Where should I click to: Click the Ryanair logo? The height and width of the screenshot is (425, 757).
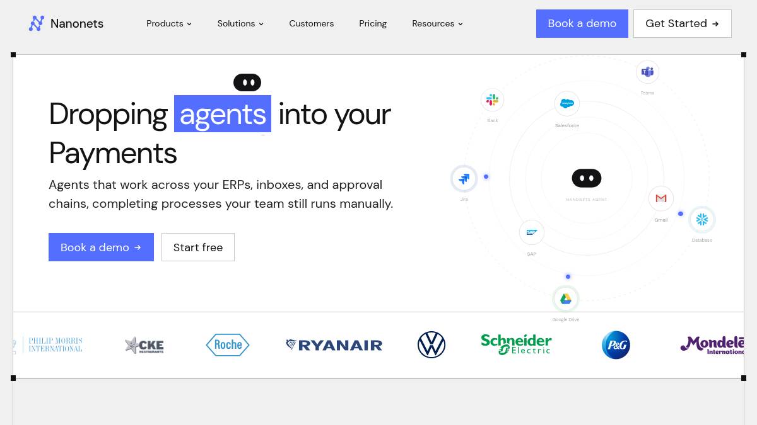[x=334, y=345]
